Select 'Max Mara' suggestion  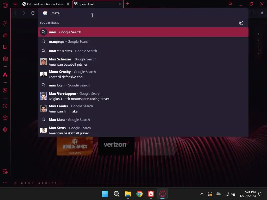point(143,120)
